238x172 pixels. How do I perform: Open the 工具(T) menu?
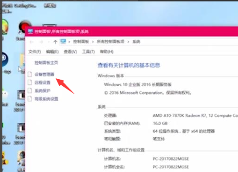(x=88, y=52)
